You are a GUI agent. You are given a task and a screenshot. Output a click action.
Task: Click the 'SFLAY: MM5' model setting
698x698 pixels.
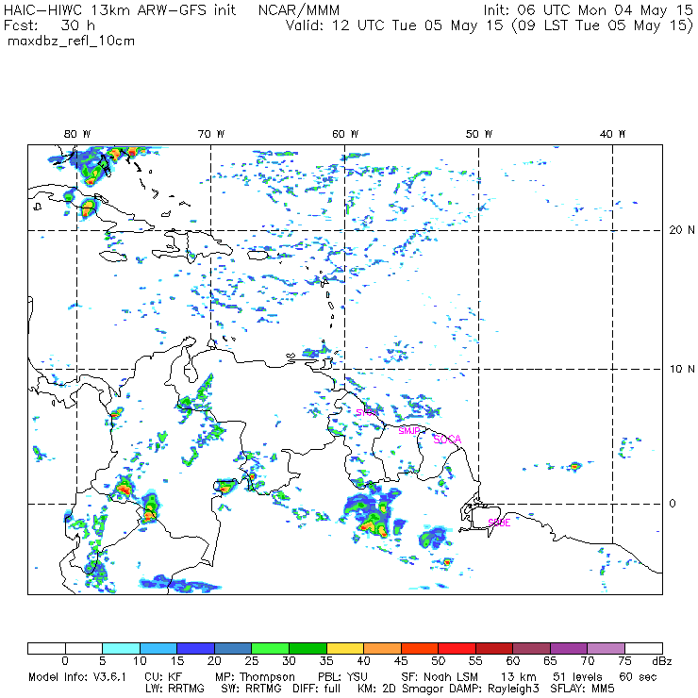click(582, 689)
